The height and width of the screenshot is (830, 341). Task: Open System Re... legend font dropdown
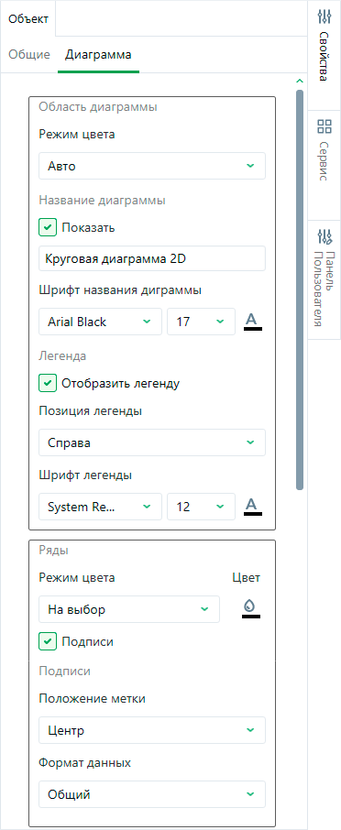(x=100, y=507)
